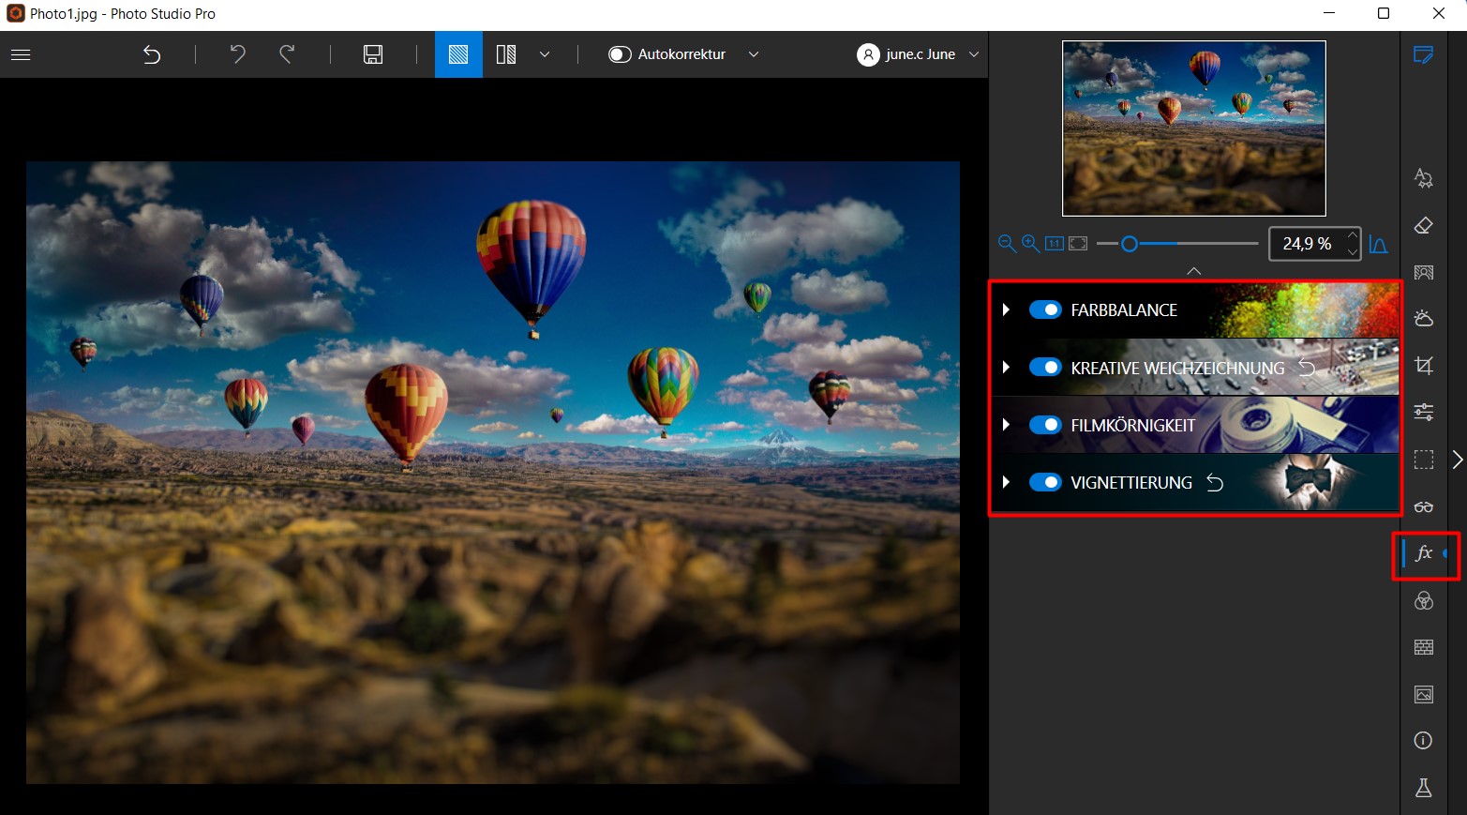Screen dimensions: 1467x815
Task: Collapse the navigator with the up chevron
Action: (x=1193, y=270)
